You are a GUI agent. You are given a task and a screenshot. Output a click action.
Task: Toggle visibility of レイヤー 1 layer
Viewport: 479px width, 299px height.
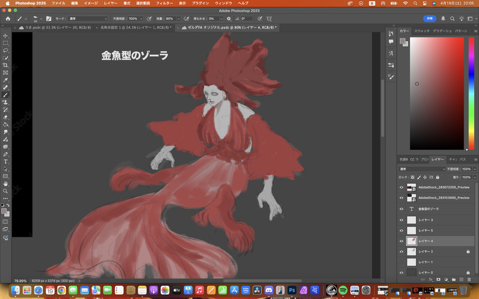[x=402, y=262]
